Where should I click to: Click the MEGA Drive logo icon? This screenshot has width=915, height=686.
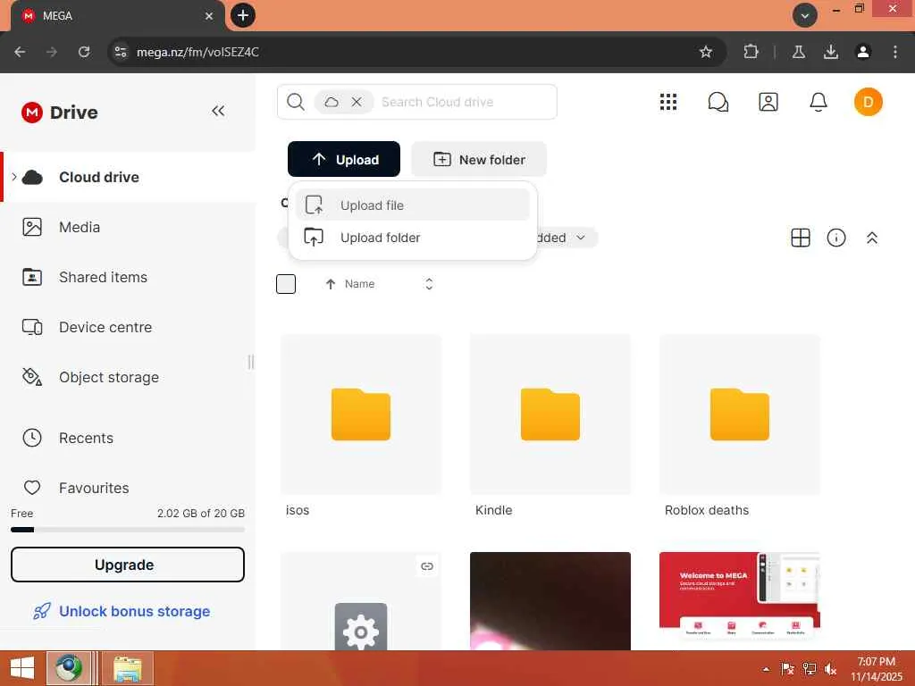pos(31,112)
